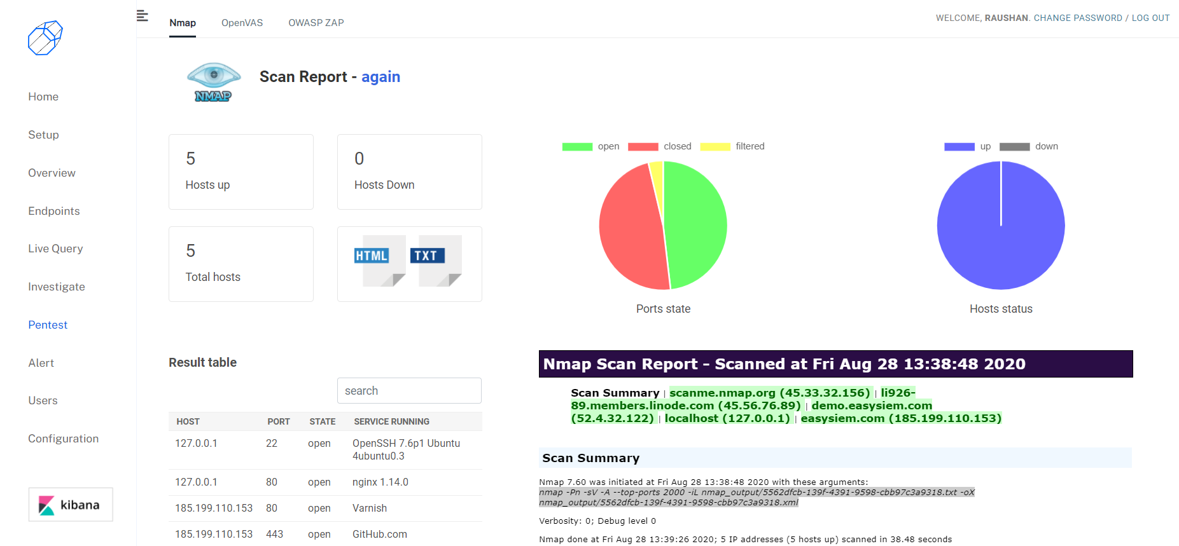Toggle the closed legend color swatch
1179x546 pixels.
643,147
